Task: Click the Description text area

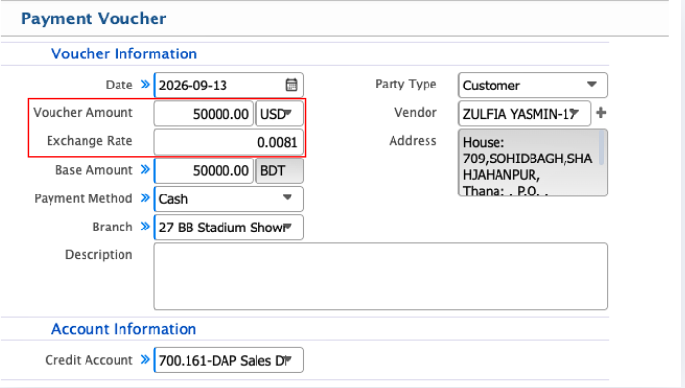Action: [x=381, y=276]
